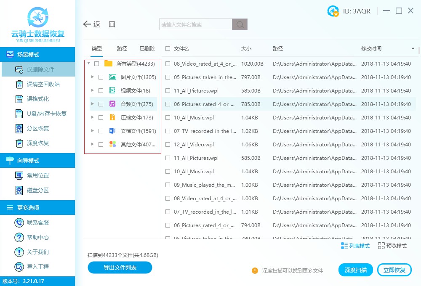Select 误删除文件 recovery mode in sidebar
Screen dimensions: 421x286
pyautogui.click(x=37, y=69)
